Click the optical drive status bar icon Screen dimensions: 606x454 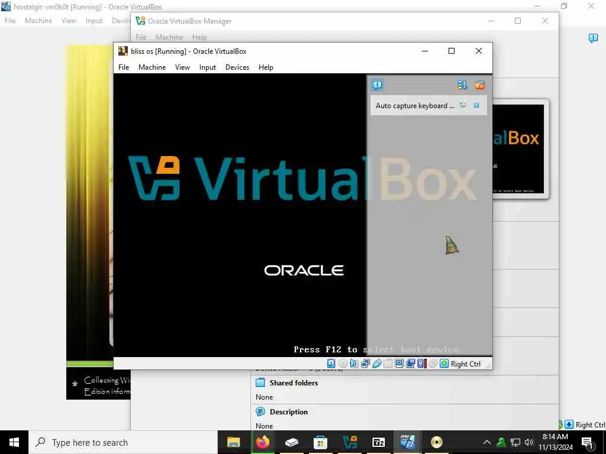[343, 364]
